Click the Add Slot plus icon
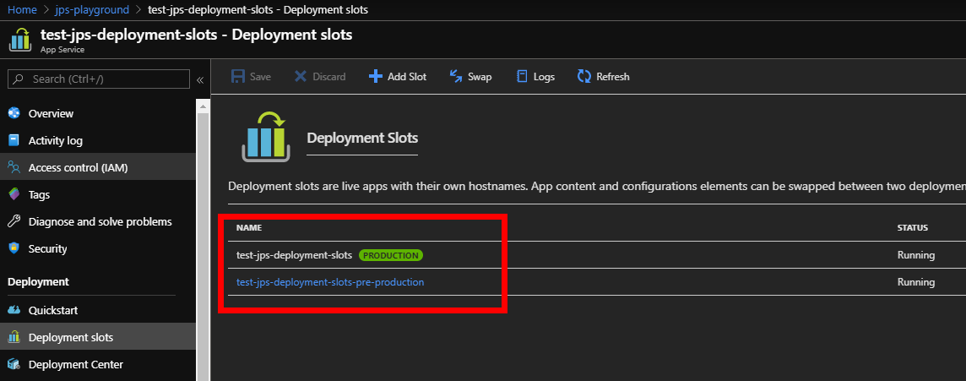The height and width of the screenshot is (381, 966). point(376,77)
